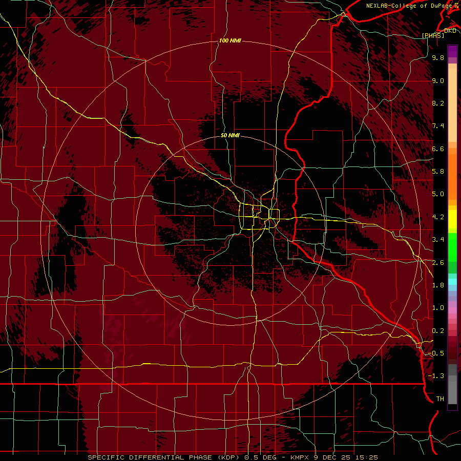
Task: Click the 3.4 value on the scale
Action: (x=438, y=240)
